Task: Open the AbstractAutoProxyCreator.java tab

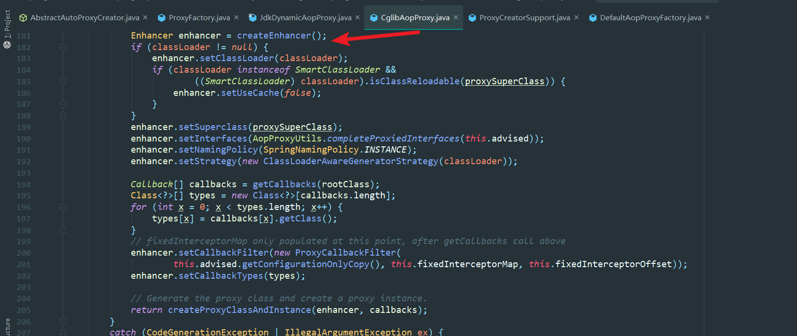Action: pyautogui.click(x=84, y=18)
